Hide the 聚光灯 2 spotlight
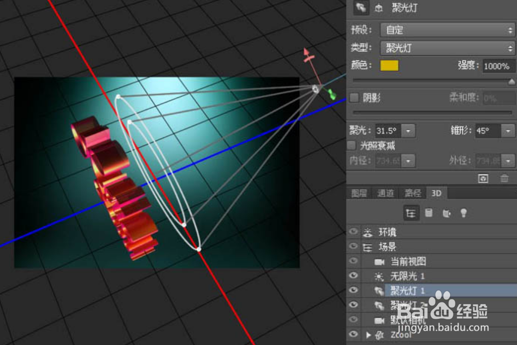 click(353, 304)
